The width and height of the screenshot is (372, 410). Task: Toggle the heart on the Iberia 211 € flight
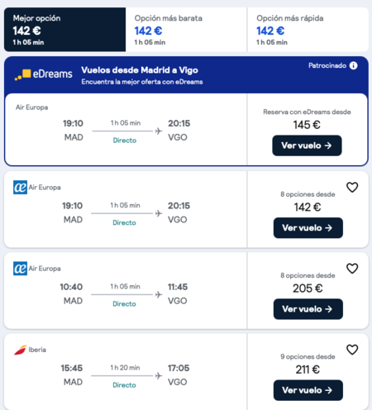tap(352, 350)
